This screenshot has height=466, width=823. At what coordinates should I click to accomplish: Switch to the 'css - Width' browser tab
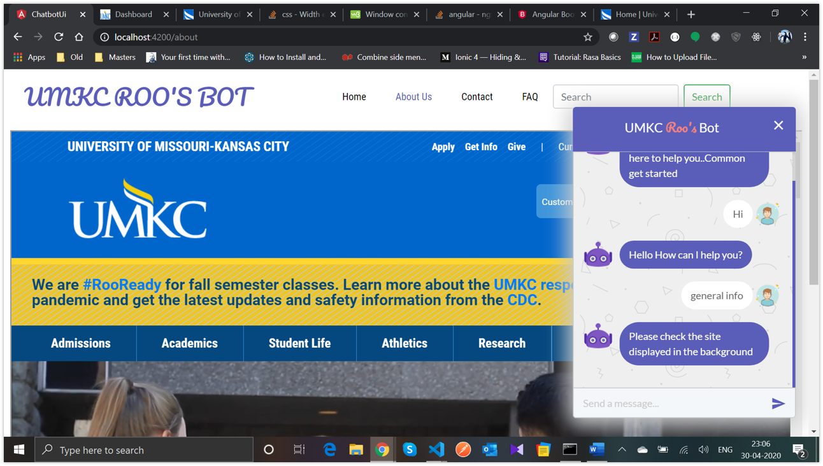tap(301, 14)
